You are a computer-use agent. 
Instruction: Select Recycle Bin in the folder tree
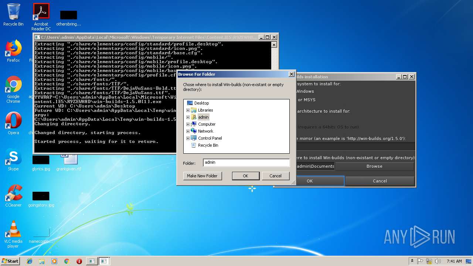click(x=208, y=145)
